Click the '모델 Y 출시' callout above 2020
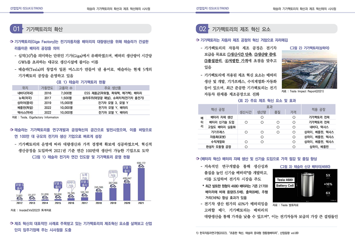The height and width of the screenshot is (238, 355). pos(127,169)
